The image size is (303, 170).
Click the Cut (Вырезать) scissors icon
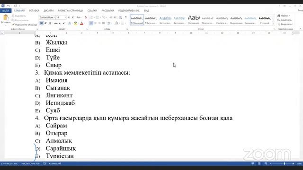point(13,16)
